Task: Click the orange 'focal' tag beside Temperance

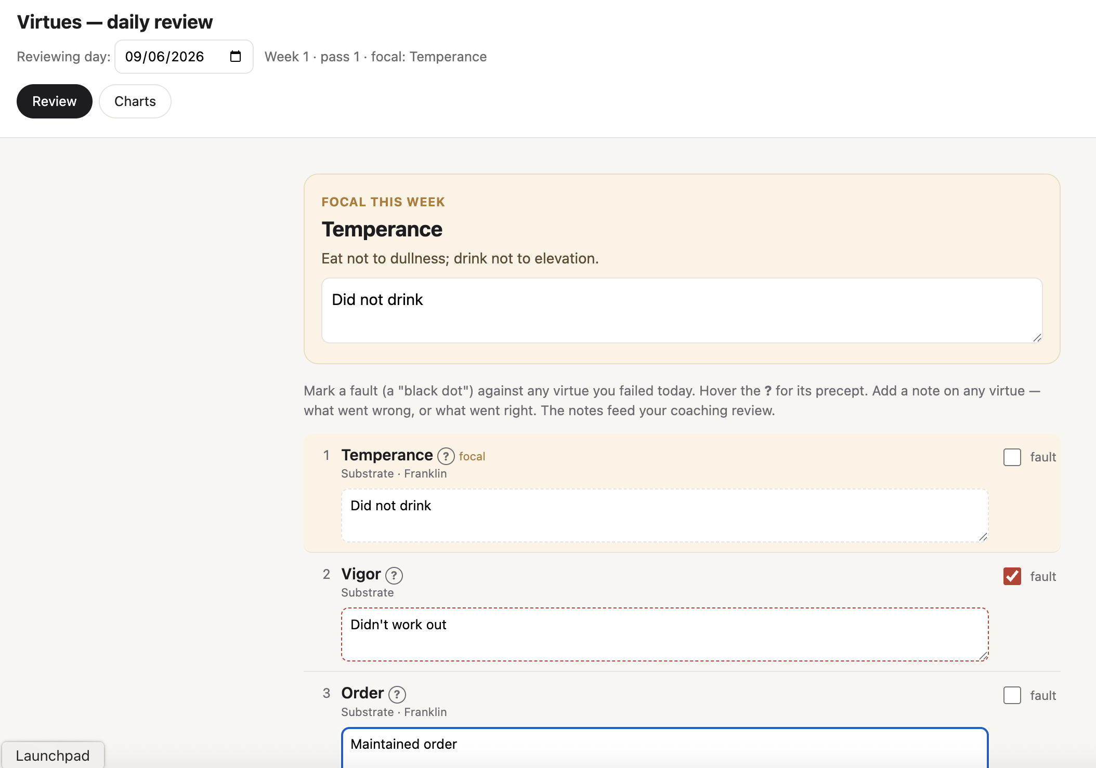Action: (x=472, y=456)
